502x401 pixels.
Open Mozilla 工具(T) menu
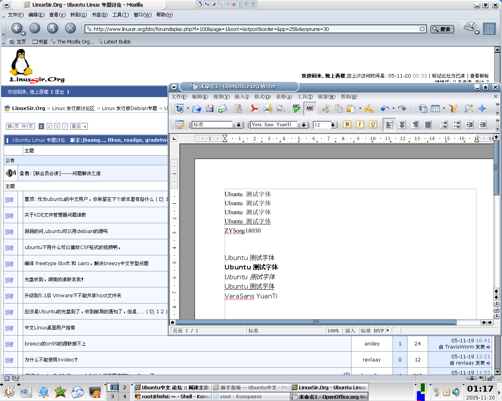(120, 15)
